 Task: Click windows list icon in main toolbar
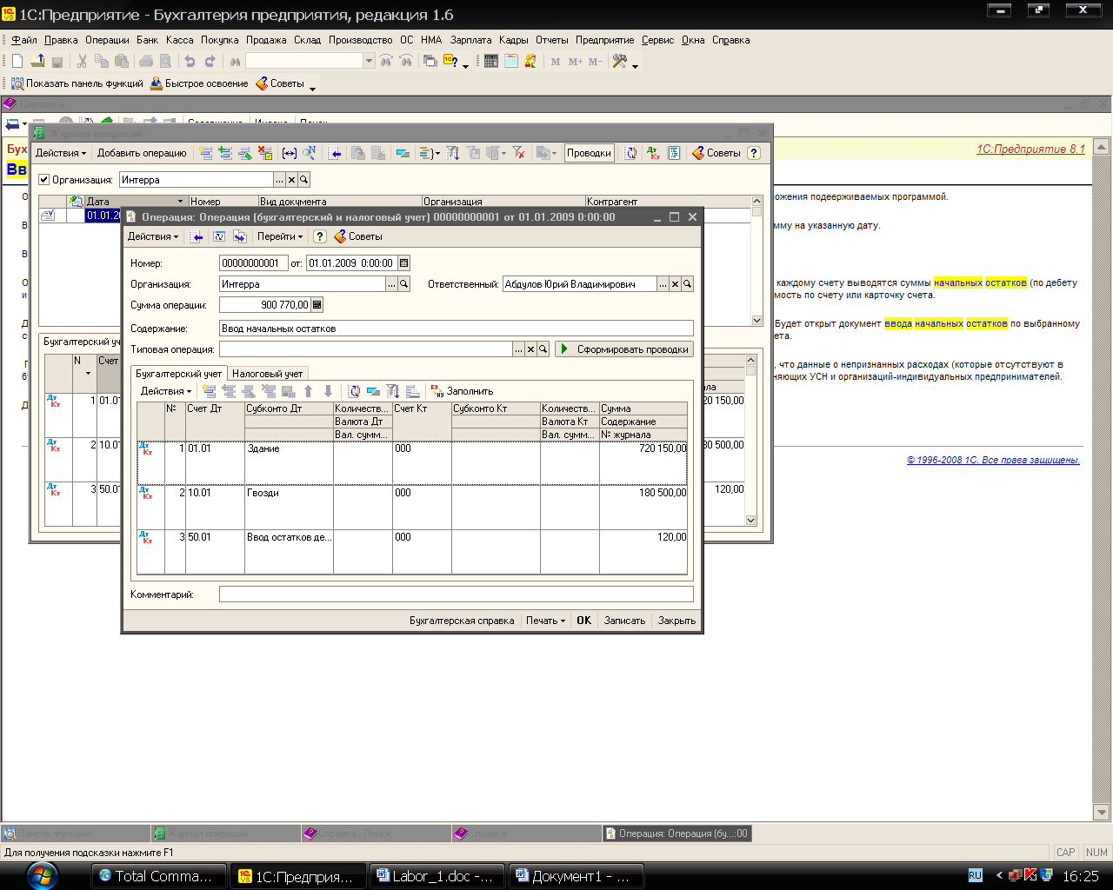tap(430, 61)
